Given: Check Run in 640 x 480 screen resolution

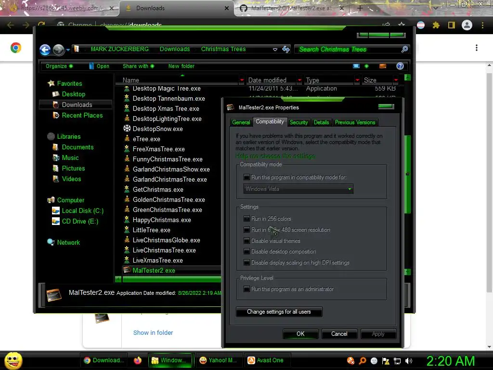Looking at the screenshot, I should tap(247, 230).
